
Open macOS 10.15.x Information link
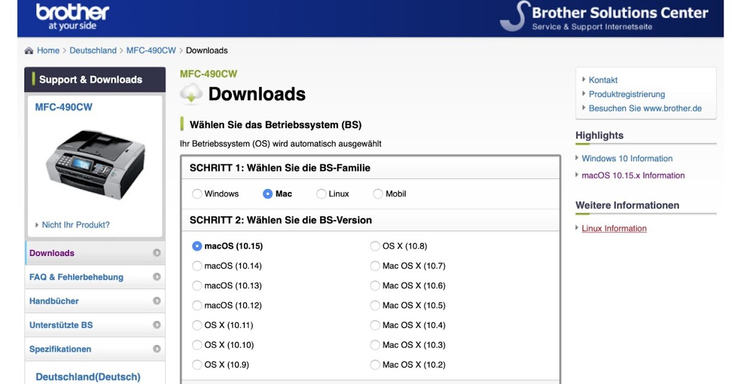pyautogui.click(x=633, y=176)
